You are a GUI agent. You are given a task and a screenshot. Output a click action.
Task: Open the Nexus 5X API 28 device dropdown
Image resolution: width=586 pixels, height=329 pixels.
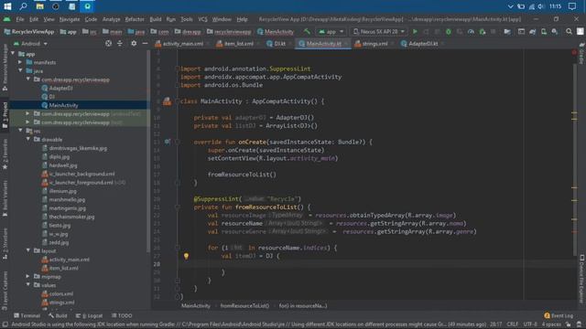pyautogui.click(x=379, y=32)
